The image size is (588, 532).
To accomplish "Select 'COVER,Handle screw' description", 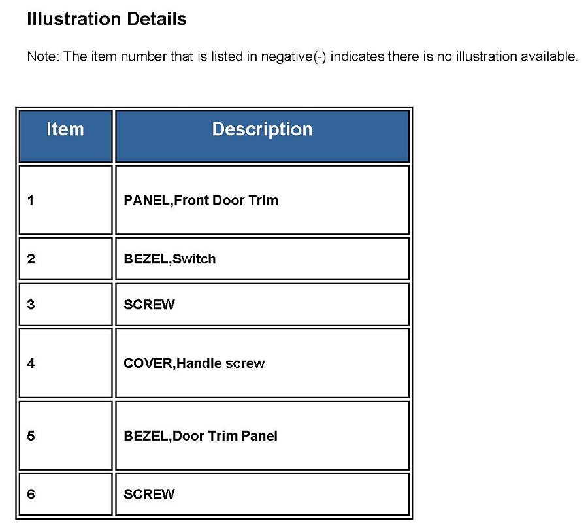I will pos(194,363).
